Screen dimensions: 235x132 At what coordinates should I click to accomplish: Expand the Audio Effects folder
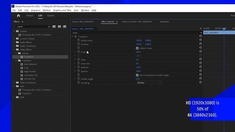[x=14, y=43]
